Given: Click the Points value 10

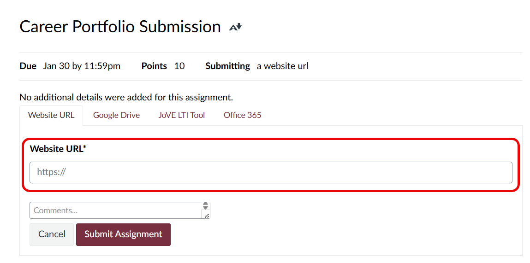Looking at the screenshot, I should coord(179,66).
